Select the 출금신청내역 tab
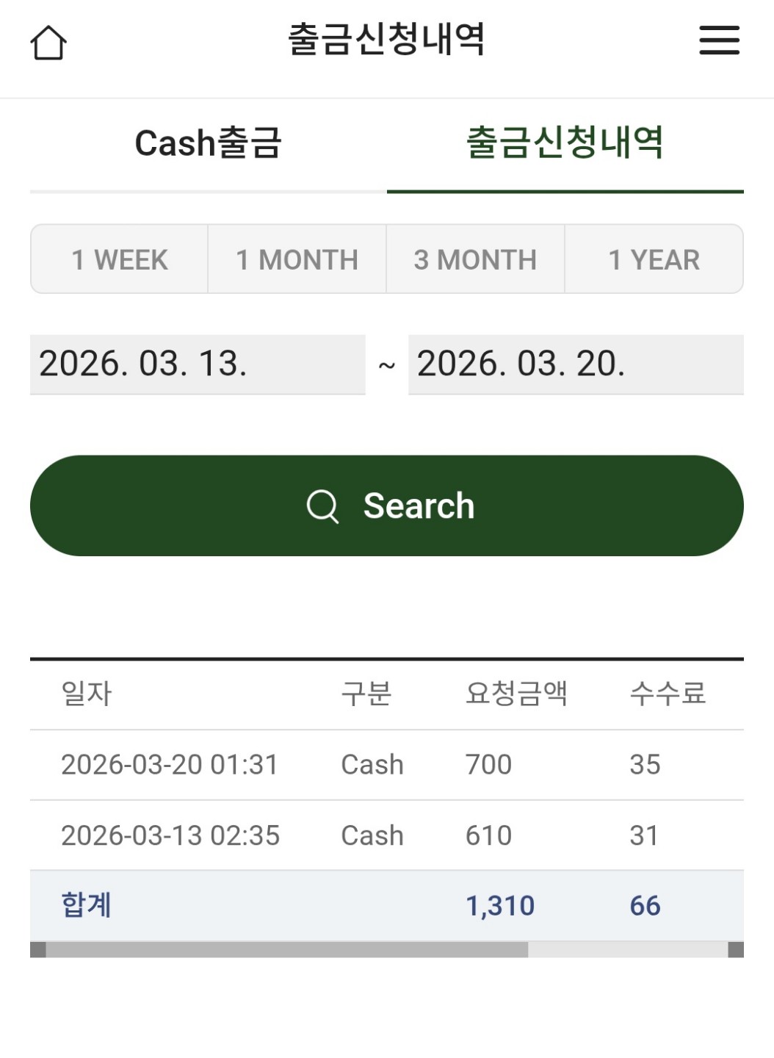 (x=565, y=143)
